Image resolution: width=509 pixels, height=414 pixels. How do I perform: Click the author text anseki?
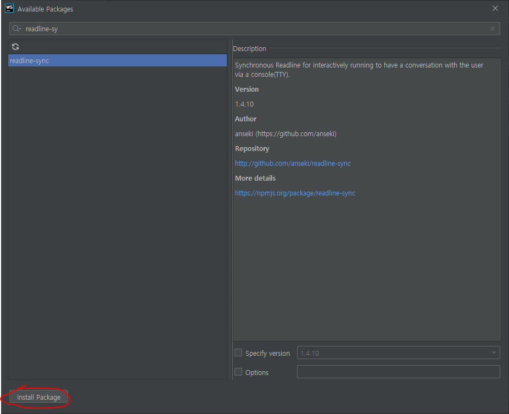click(x=286, y=134)
